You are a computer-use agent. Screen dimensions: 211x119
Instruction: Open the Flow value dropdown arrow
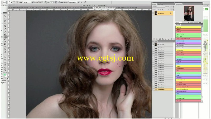click(54, 2)
